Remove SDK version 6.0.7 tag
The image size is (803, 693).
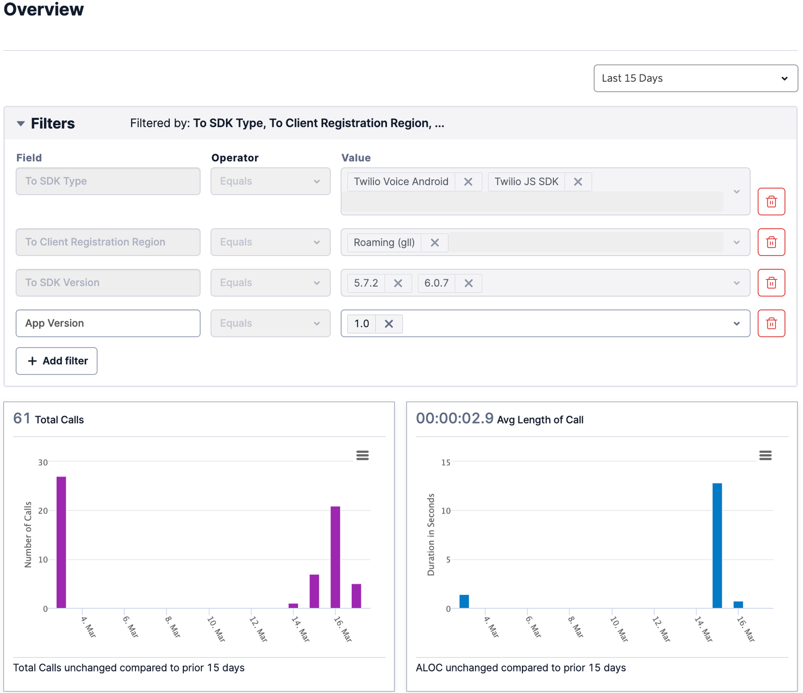point(468,283)
